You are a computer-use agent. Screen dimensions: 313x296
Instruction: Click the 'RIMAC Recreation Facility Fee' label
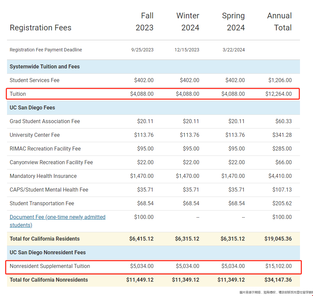click(x=45, y=149)
